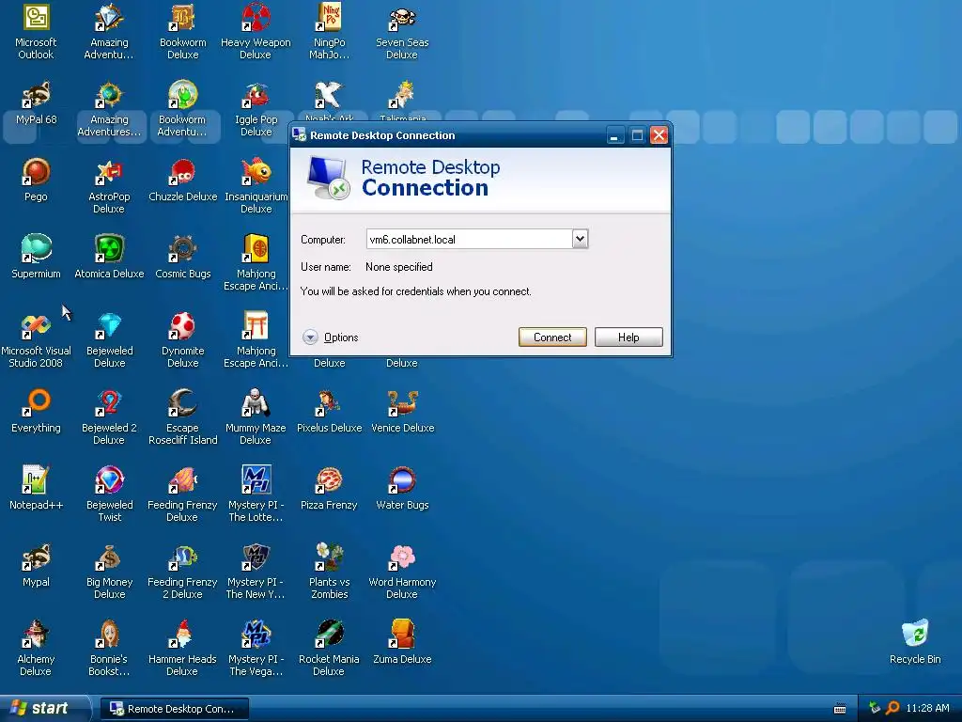Click the system tray clock
The height and width of the screenshot is (722, 962).
[927, 708]
